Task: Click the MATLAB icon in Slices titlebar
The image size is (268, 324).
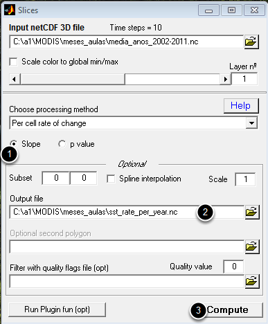Action: (10, 10)
